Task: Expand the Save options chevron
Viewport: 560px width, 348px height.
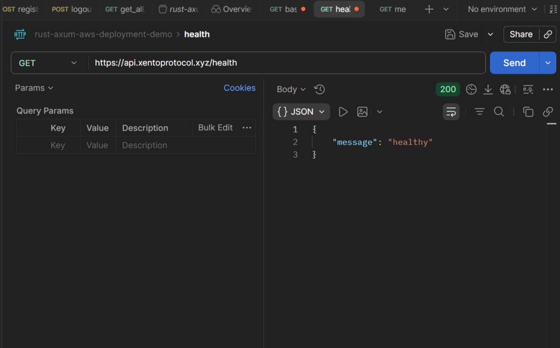Action: tap(490, 34)
